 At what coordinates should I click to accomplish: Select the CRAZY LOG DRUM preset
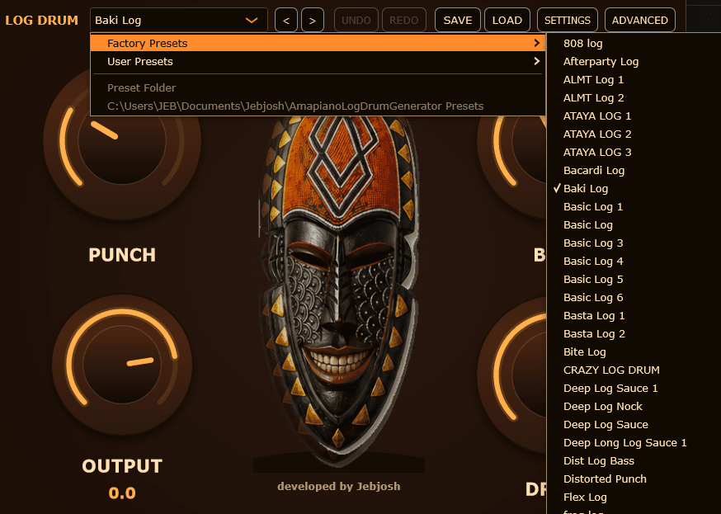(634, 370)
